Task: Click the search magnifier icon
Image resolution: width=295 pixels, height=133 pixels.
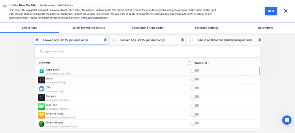Action: pyautogui.click(x=41, y=51)
